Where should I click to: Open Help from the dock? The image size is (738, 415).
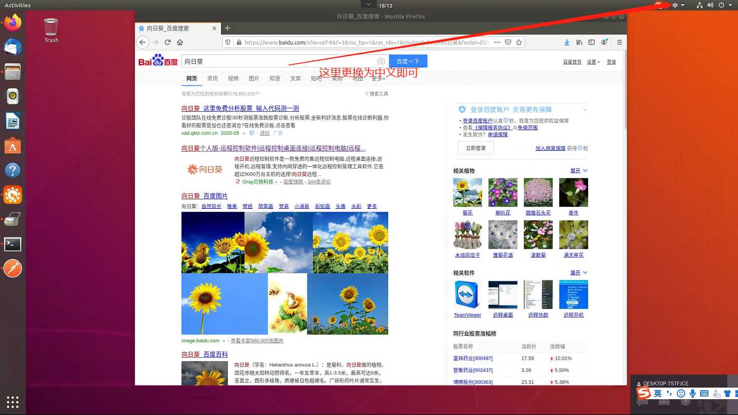(x=13, y=170)
